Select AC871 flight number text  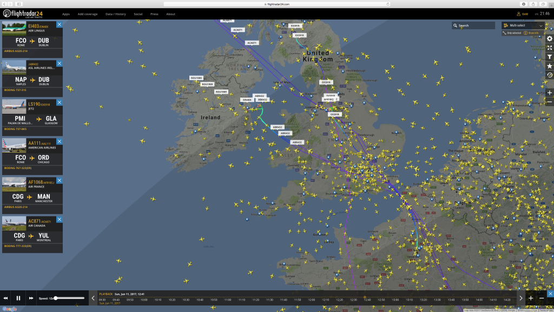(x=34, y=221)
